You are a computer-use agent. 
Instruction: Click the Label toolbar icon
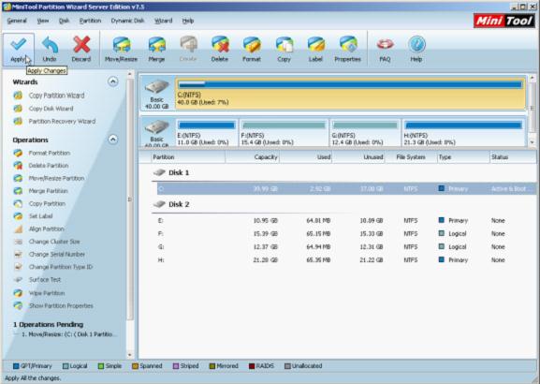[315, 45]
